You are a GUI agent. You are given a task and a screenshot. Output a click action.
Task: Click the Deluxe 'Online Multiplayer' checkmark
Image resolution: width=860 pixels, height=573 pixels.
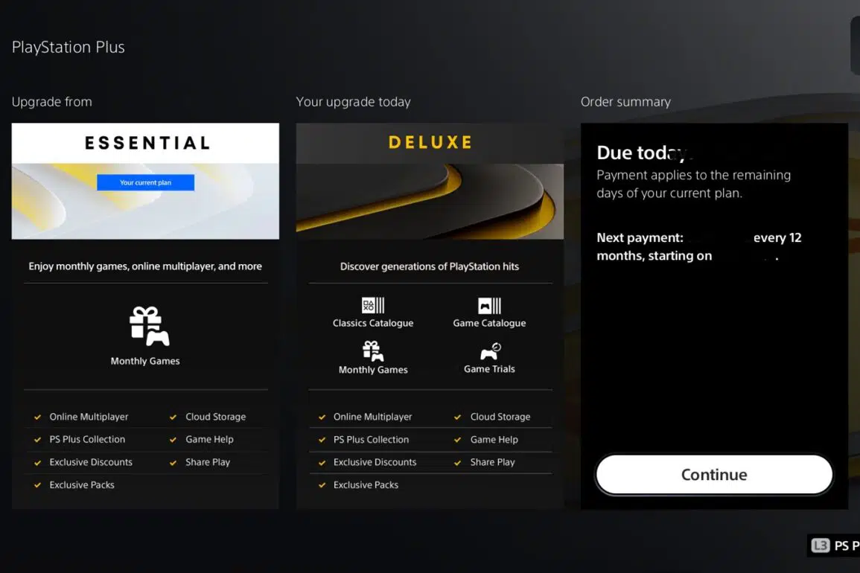322,417
